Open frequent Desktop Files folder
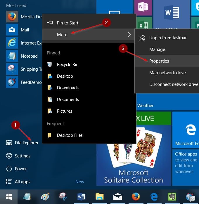 (x=89, y=135)
